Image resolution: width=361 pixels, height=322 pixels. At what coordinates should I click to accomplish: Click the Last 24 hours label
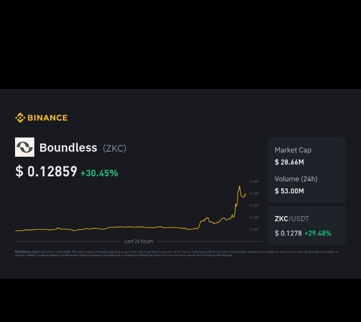coord(139,242)
